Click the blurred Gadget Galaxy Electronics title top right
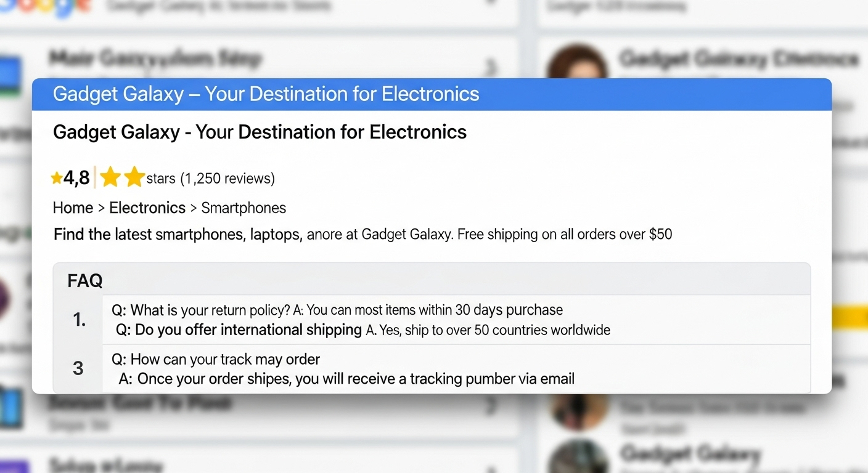The width and height of the screenshot is (868, 473). 738,59
